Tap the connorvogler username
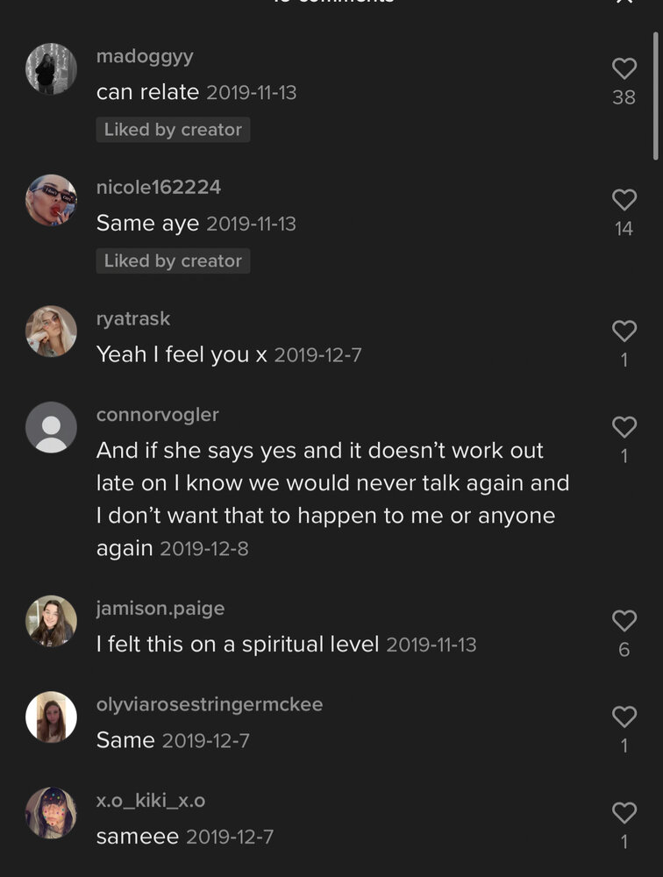 pos(157,415)
